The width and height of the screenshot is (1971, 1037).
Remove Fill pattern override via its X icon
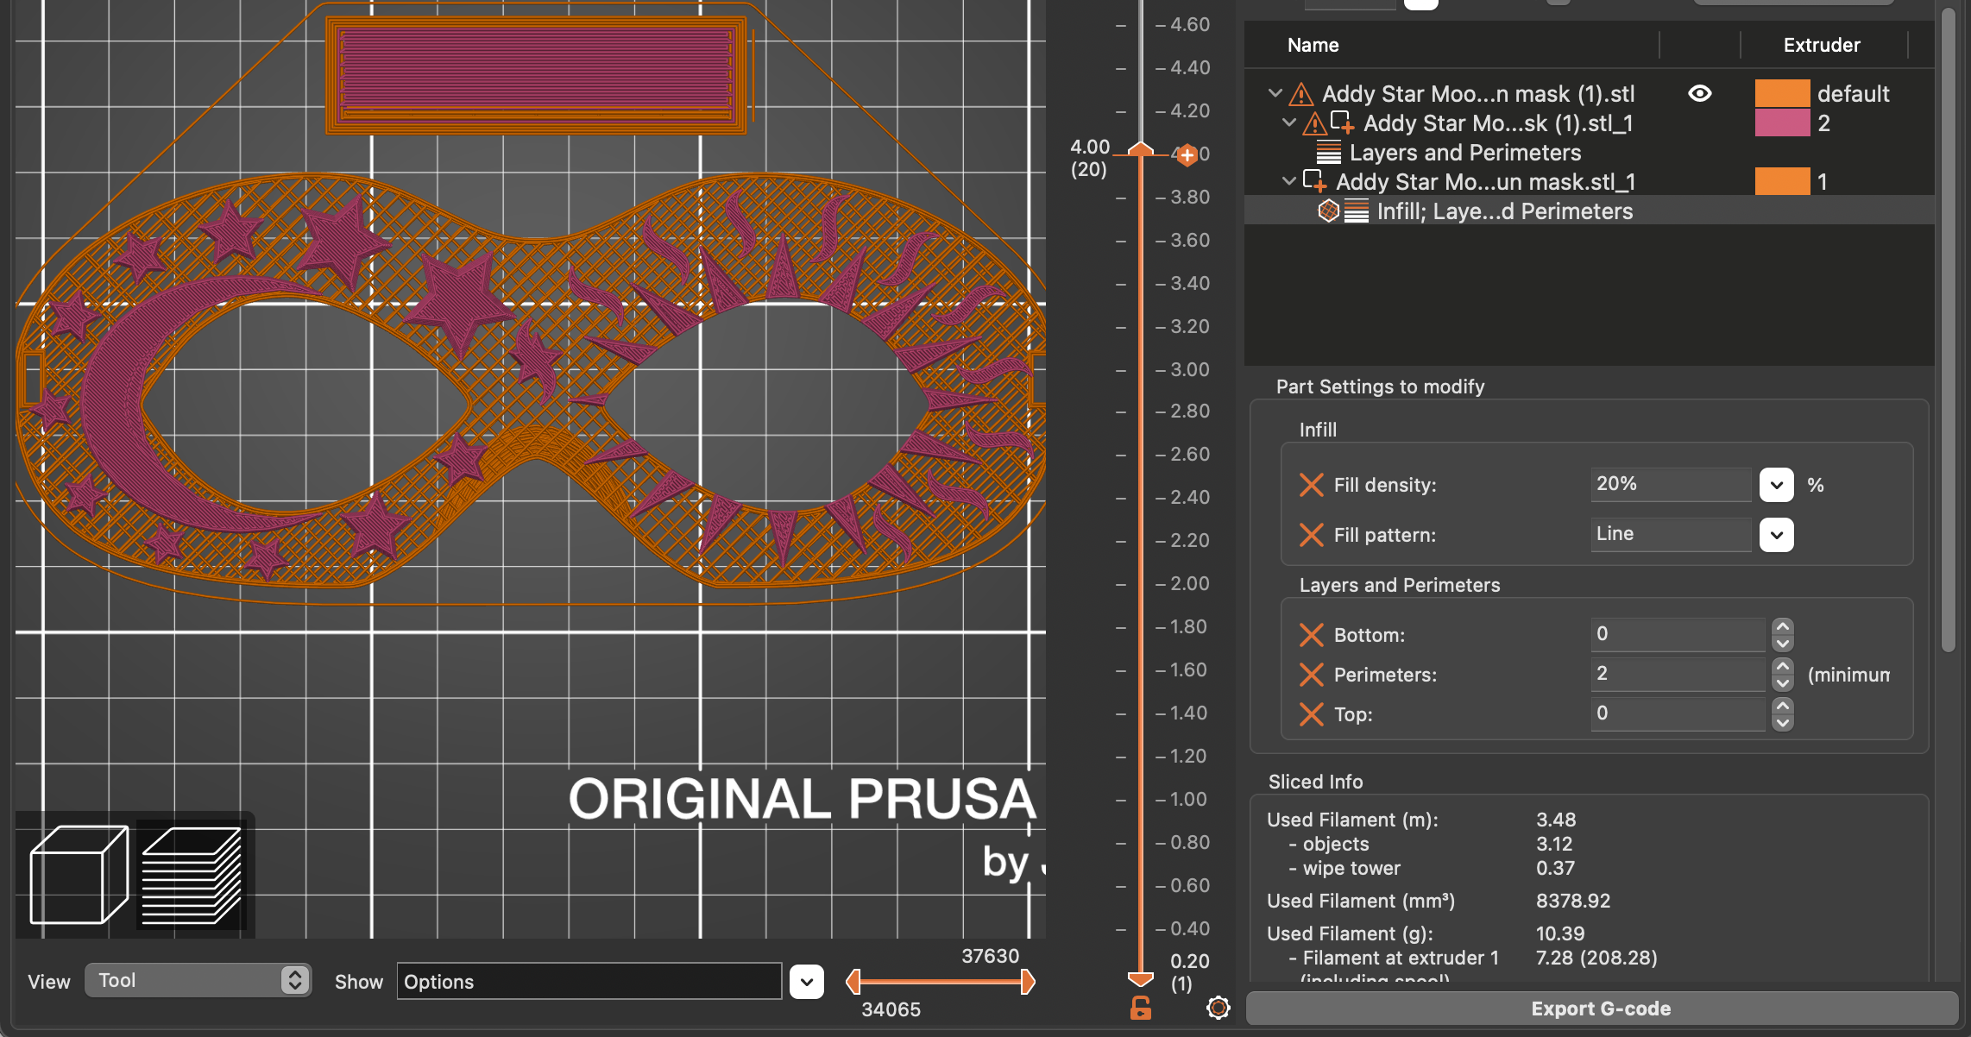[x=1311, y=535]
